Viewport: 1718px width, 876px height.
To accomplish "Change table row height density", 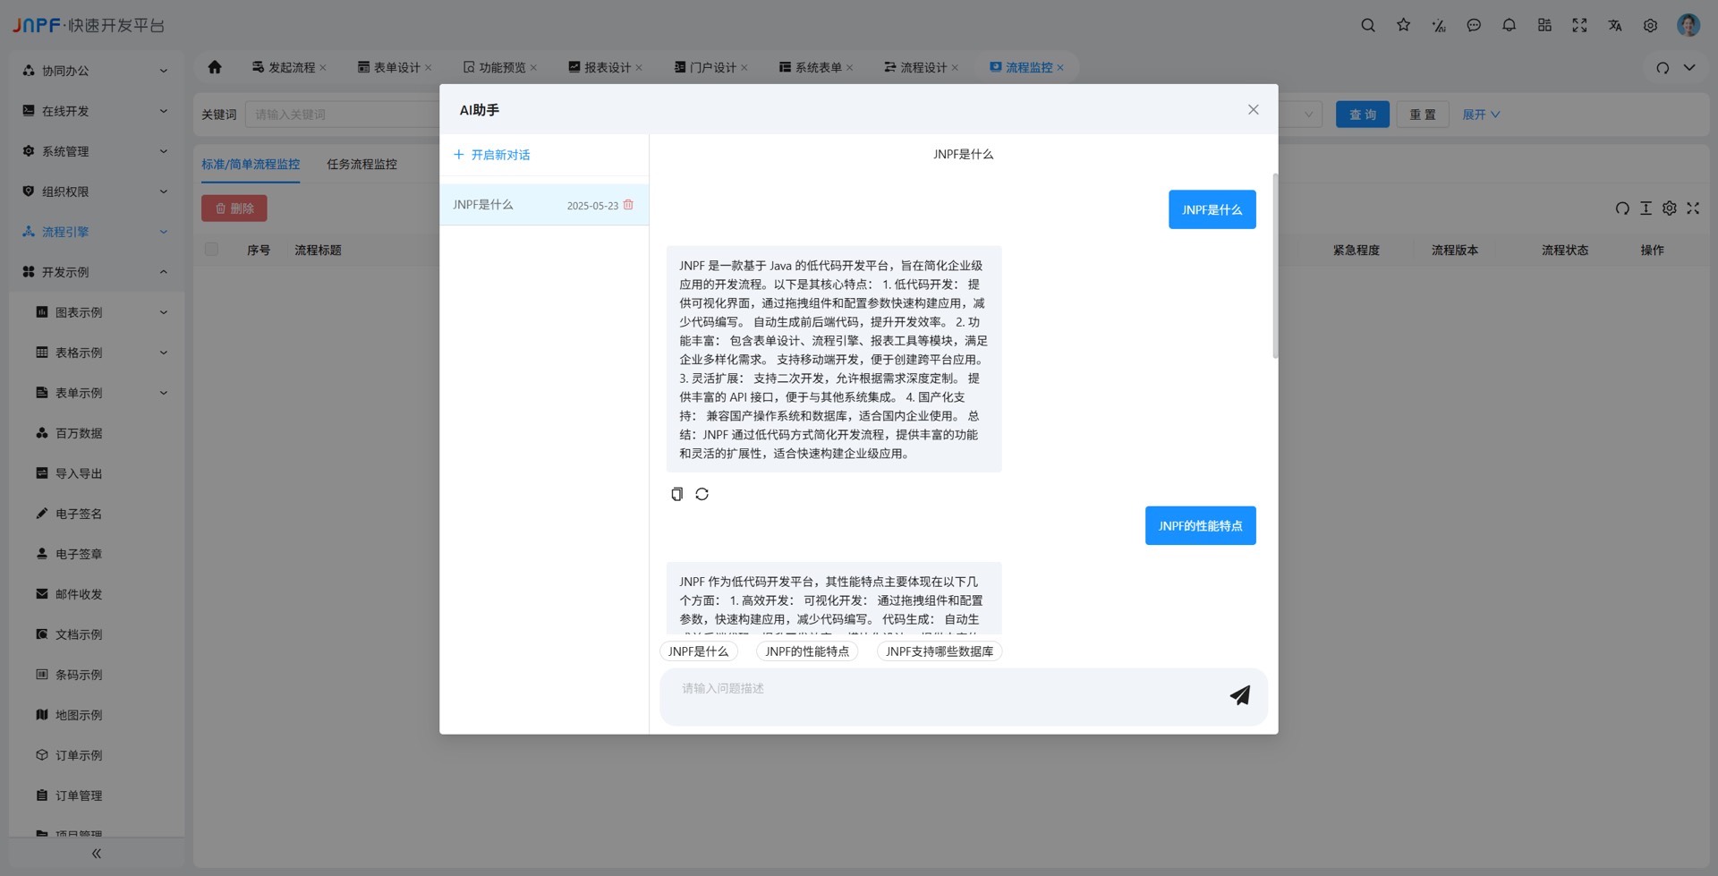I will tap(1646, 208).
